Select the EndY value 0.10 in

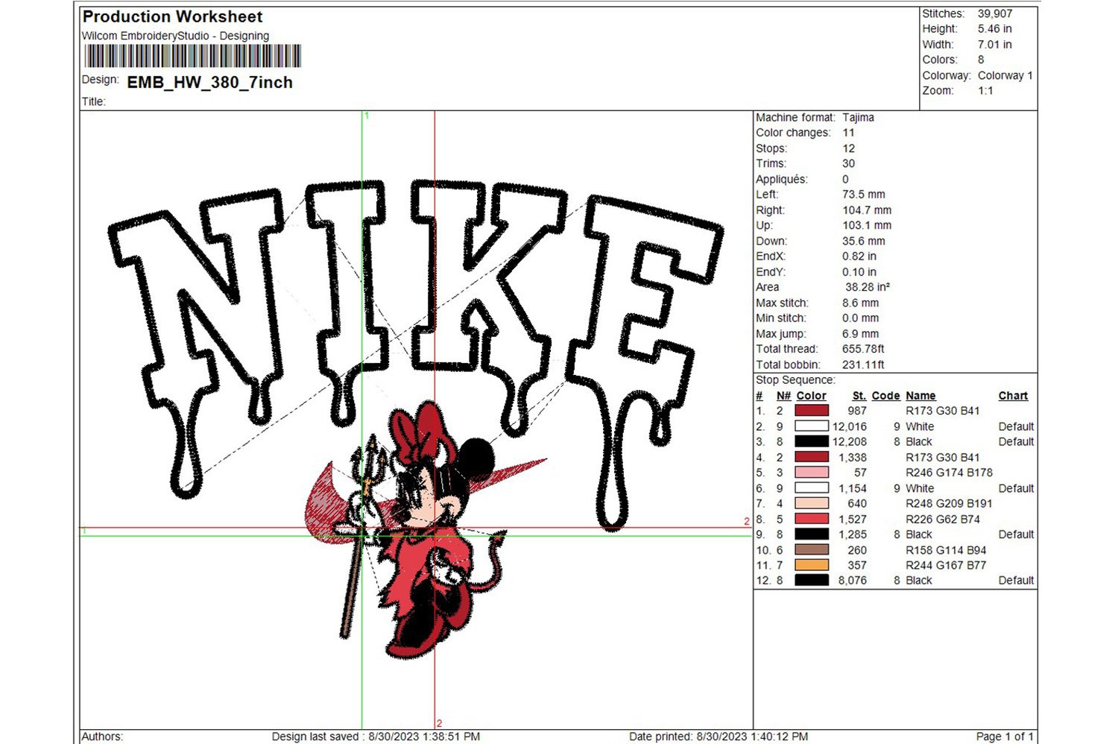coord(859,272)
